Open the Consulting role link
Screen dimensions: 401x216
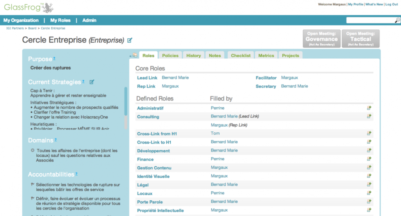pos(148,117)
